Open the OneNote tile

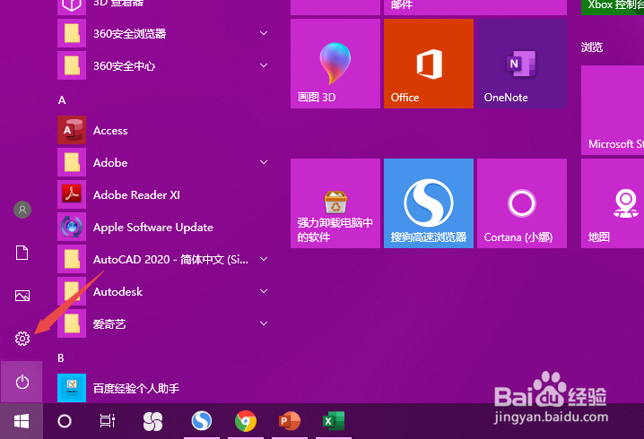pos(522,64)
